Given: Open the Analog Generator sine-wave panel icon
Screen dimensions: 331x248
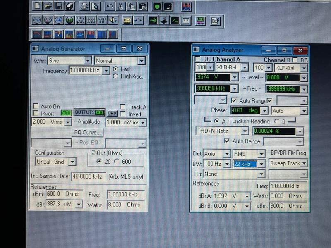Looking at the screenshot, I should coord(37,20).
